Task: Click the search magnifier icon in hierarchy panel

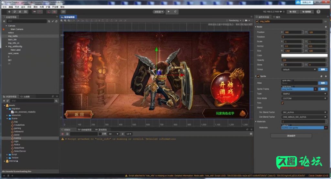Action: 49,21
